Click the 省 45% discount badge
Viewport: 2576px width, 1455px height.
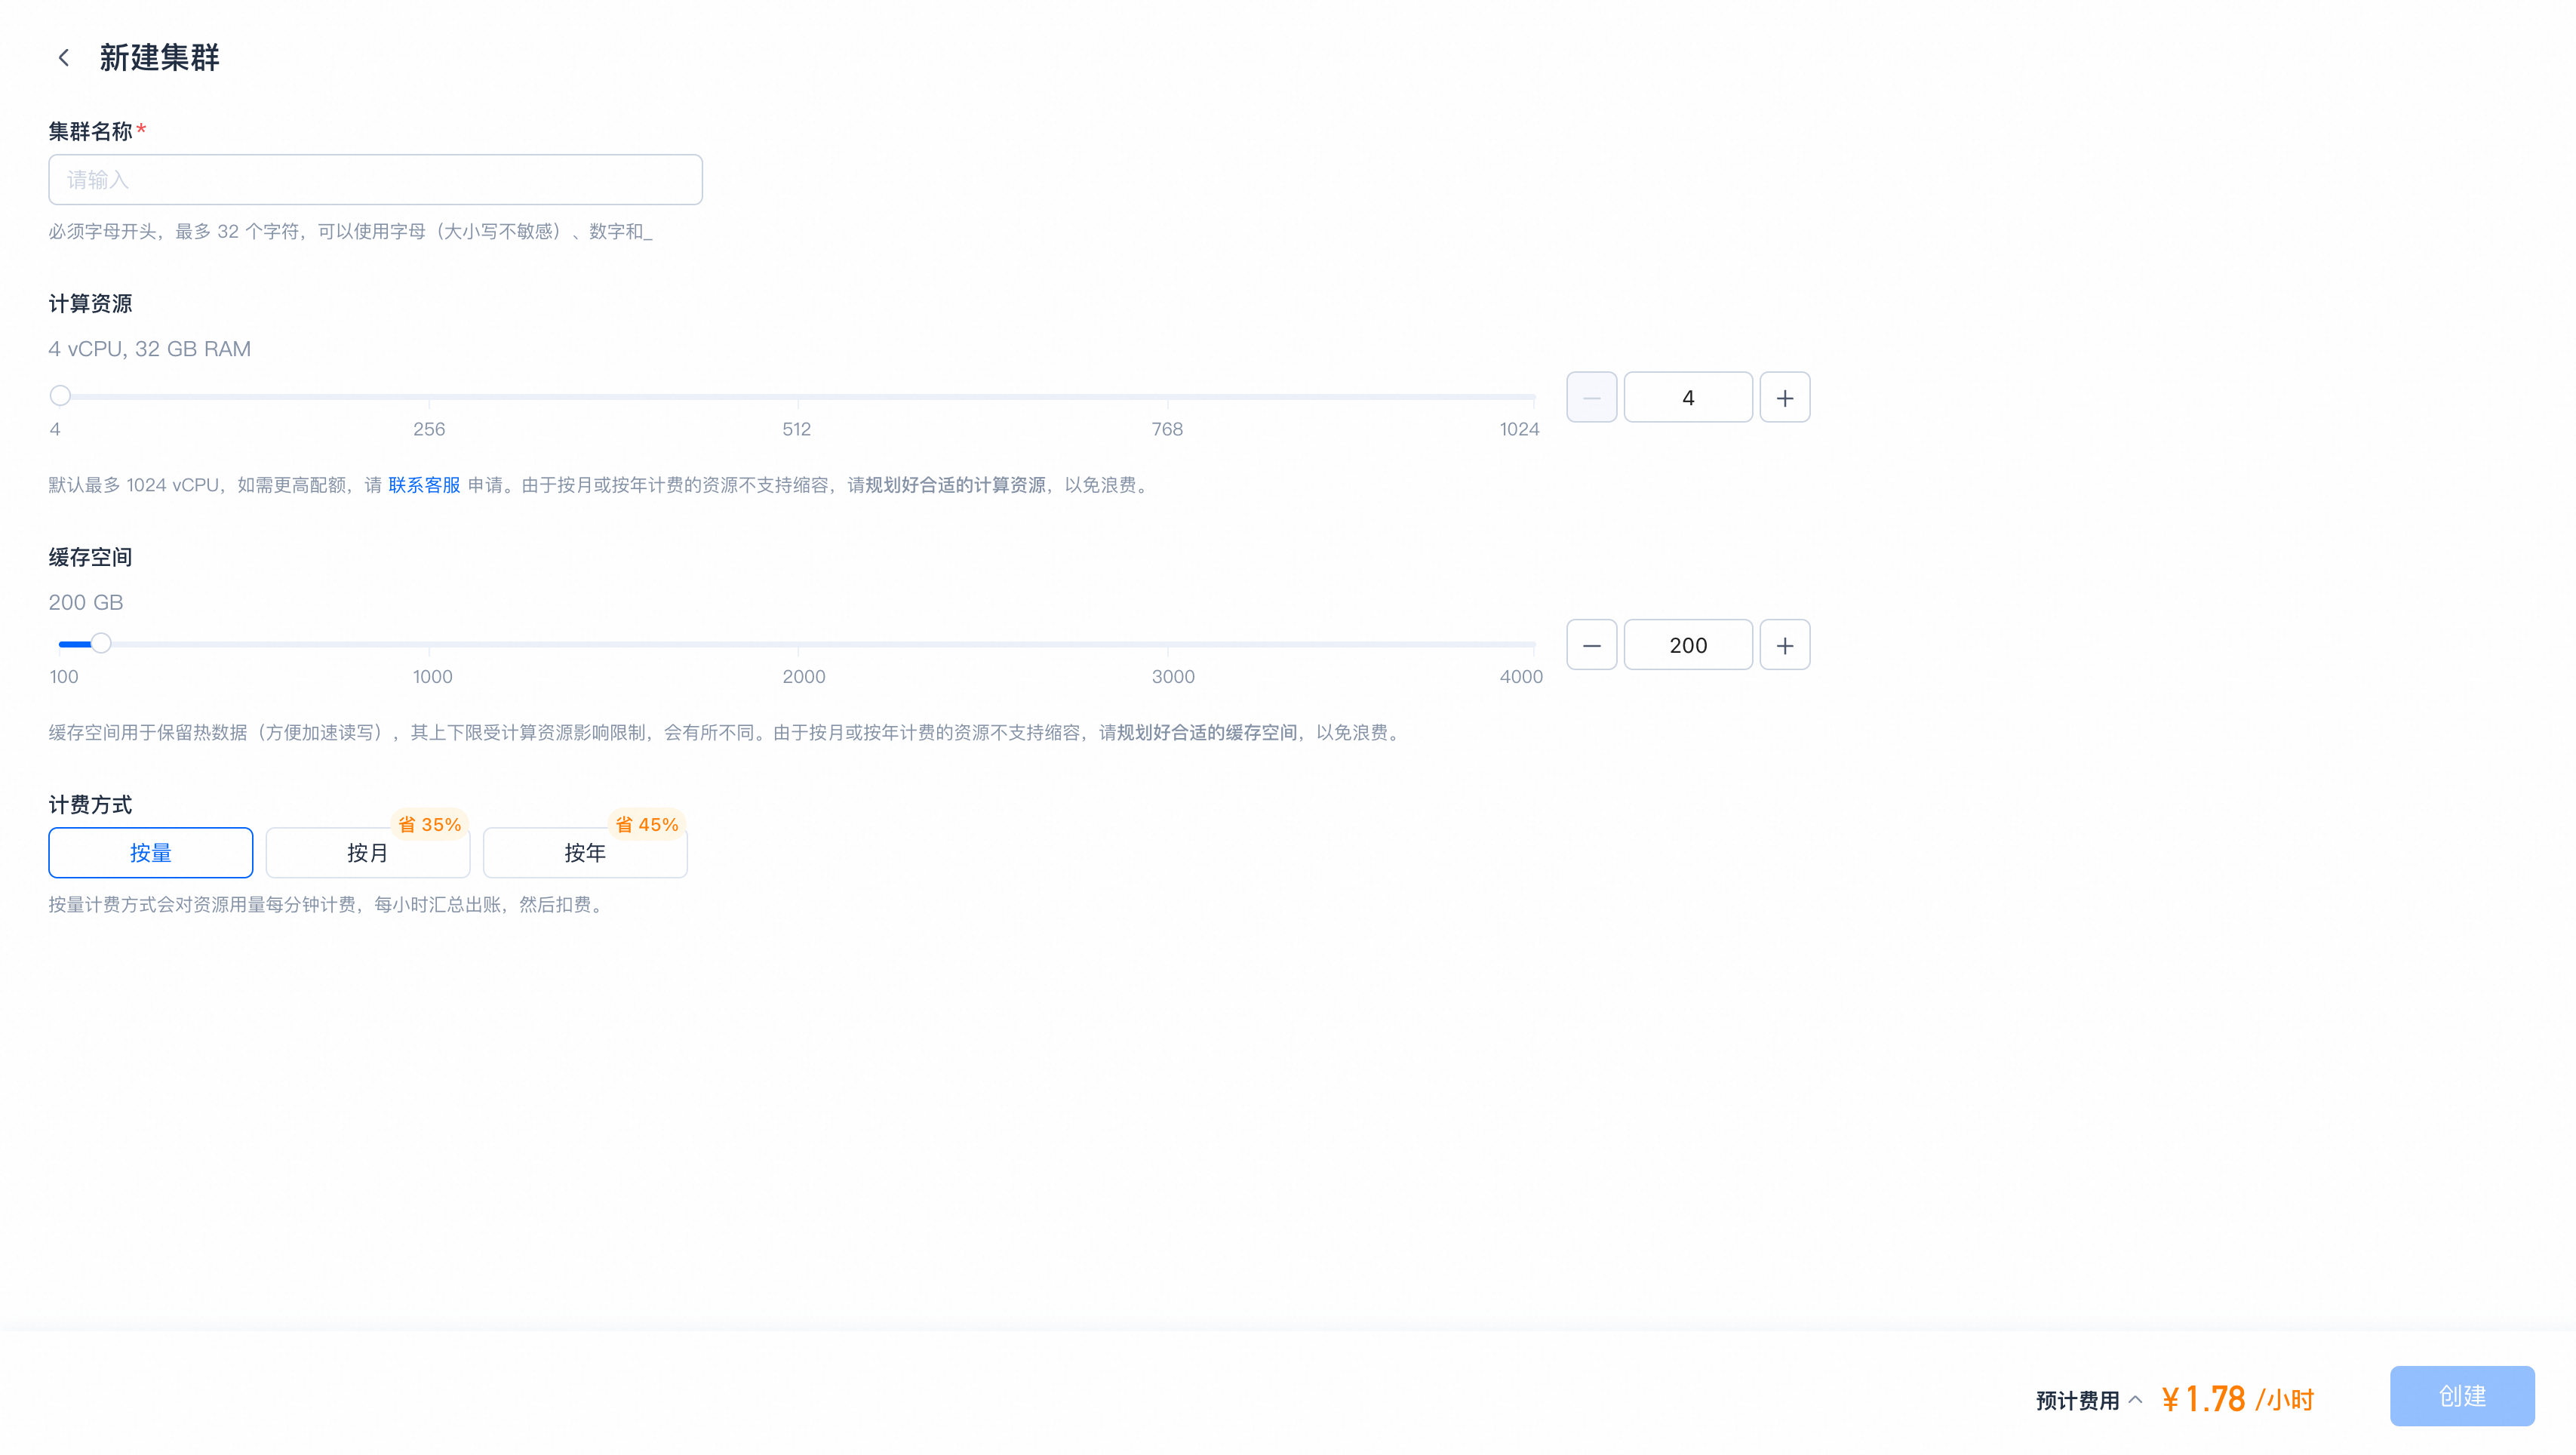coord(647,825)
